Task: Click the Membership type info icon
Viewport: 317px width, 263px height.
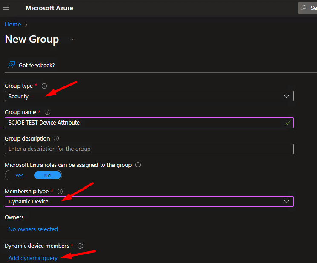Action: [60, 192]
